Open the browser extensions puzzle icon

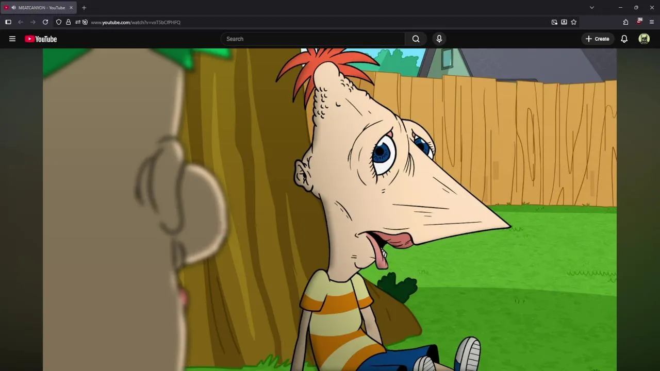point(625,22)
